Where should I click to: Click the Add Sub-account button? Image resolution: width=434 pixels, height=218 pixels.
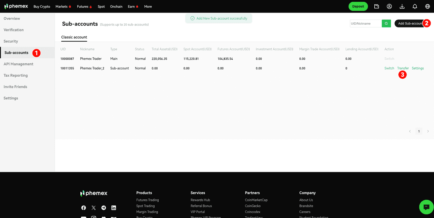[410, 23]
